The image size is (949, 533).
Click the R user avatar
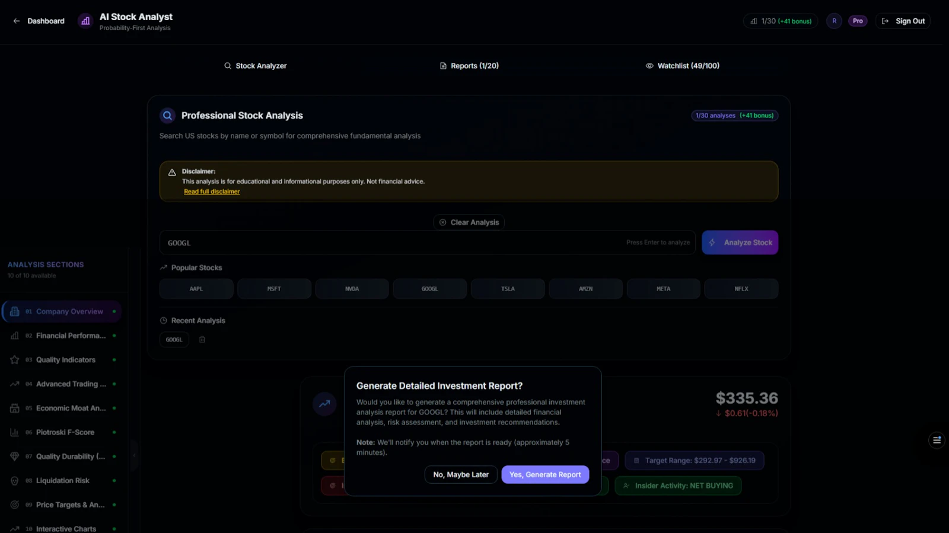click(x=834, y=21)
